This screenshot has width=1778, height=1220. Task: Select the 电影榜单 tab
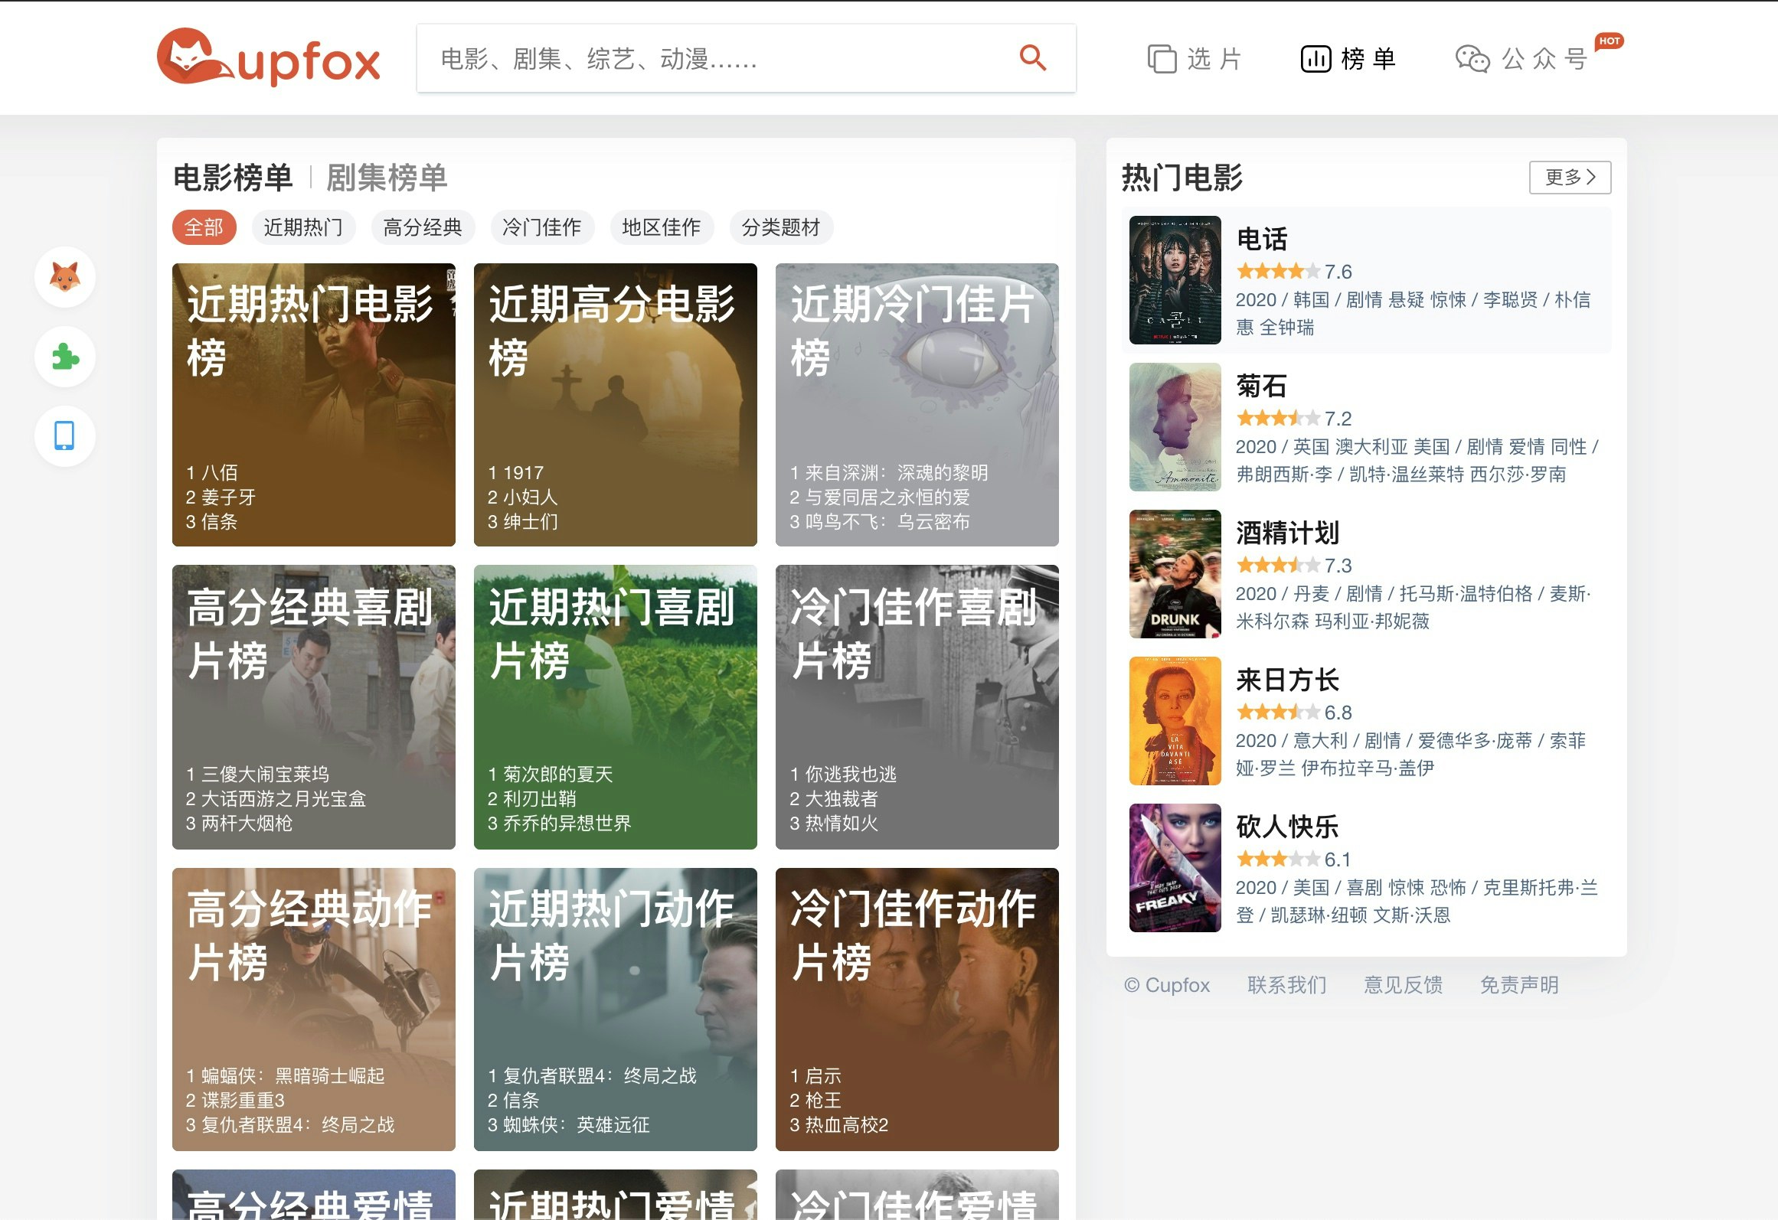234,178
